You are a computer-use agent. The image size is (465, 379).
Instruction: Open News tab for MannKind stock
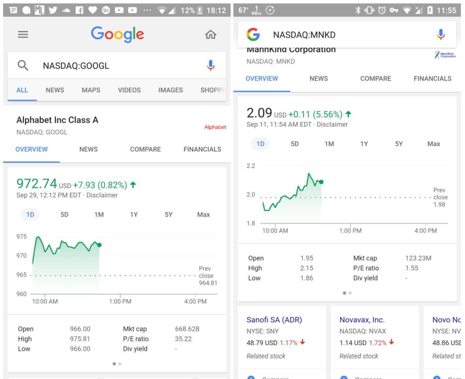[x=318, y=78]
